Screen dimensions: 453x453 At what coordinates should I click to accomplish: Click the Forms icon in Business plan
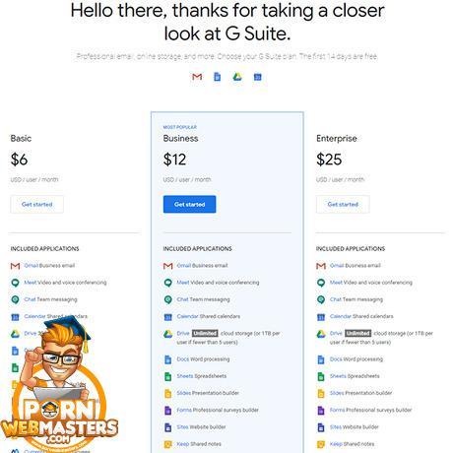168,411
